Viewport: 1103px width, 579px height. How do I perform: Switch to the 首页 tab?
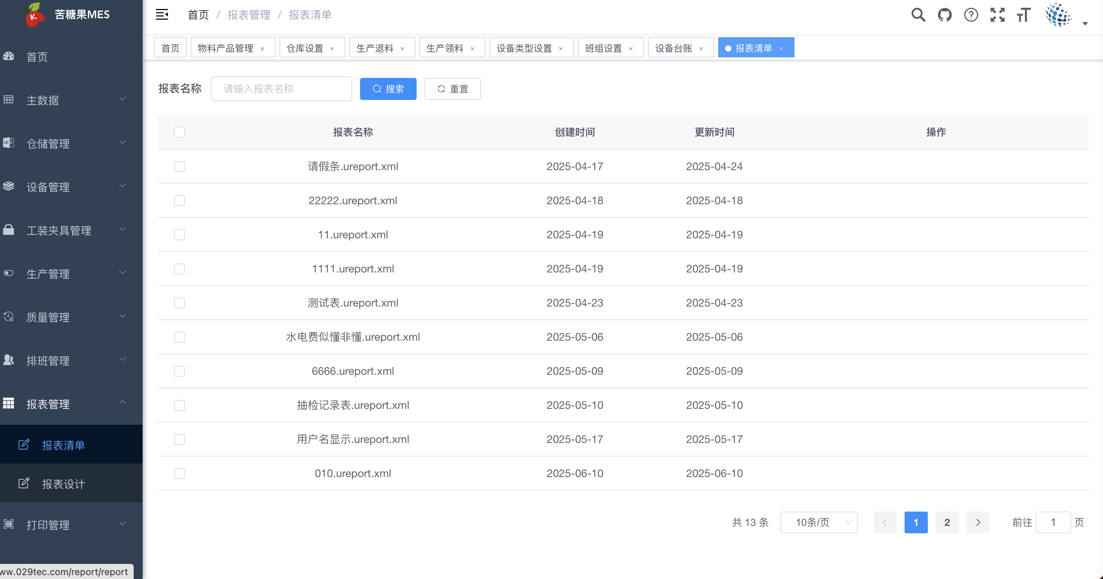(x=171, y=48)
